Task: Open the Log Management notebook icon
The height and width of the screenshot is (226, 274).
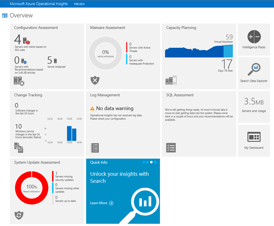Action: [x=95, y=148]
